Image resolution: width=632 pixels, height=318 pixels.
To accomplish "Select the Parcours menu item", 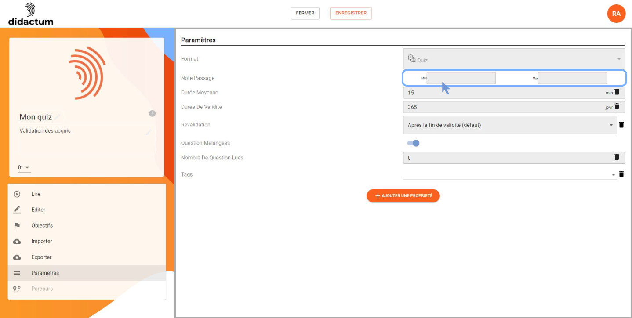I will click(87, 289).
